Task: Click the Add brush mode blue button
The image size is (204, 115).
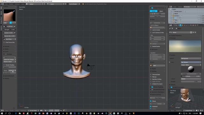Action: 11,23
